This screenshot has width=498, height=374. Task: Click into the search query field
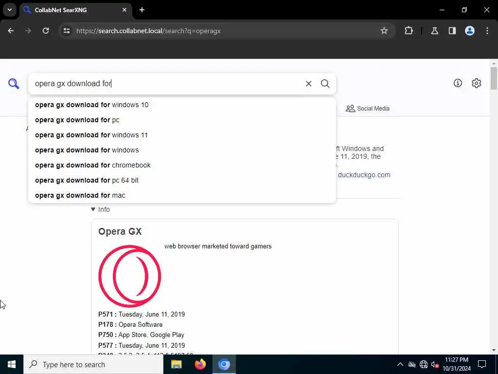[168, 84]
